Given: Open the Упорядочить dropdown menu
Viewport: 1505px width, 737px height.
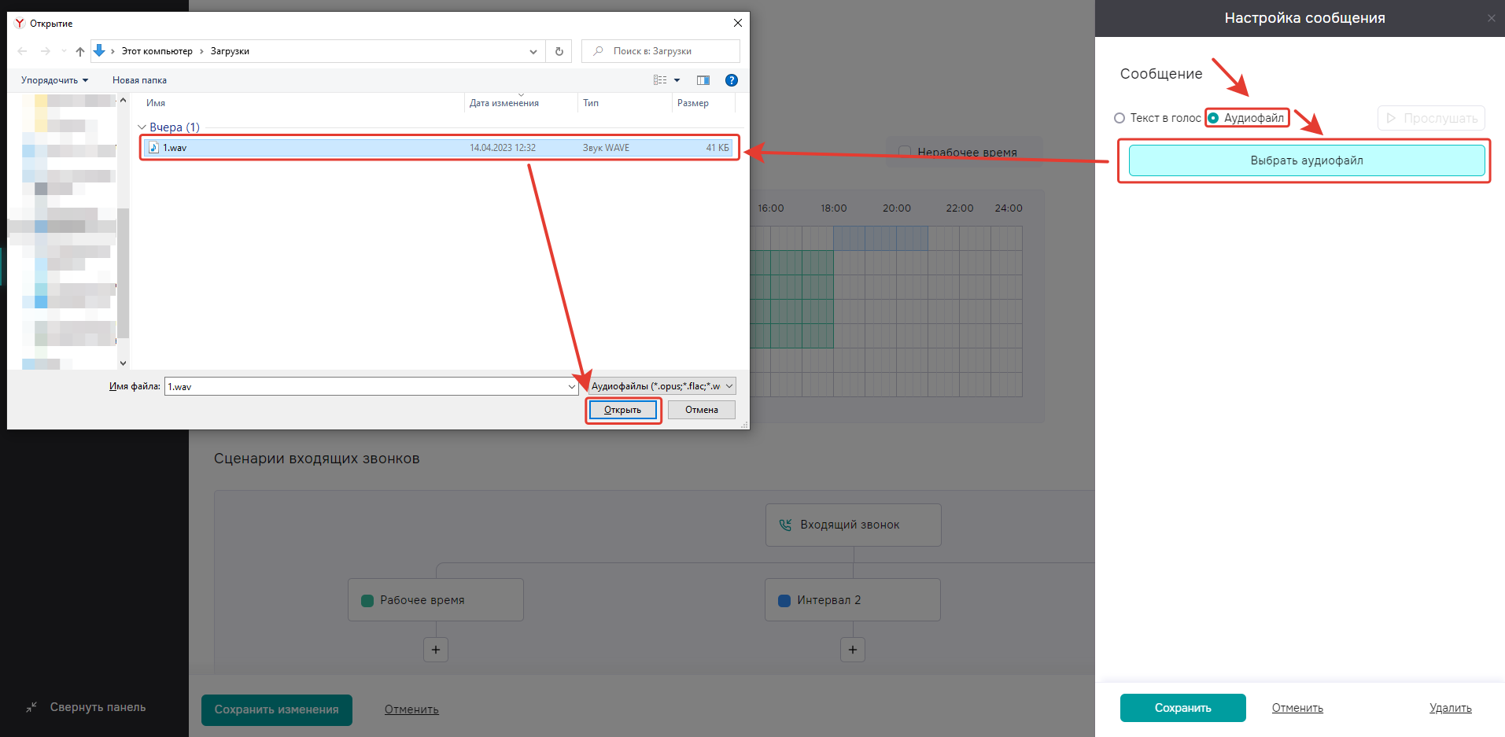Looking at the screenshot, I should (x=54, y=80).
